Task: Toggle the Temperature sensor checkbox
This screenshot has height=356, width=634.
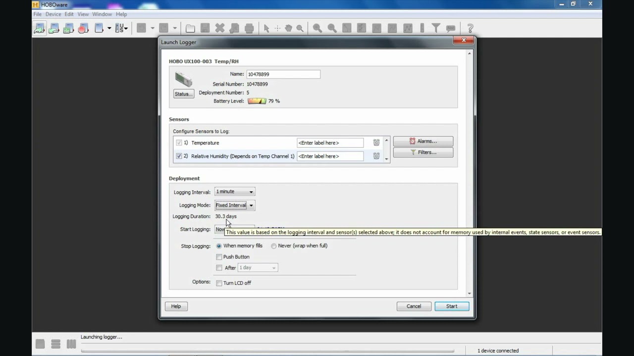Action: (x=179, y=142)
